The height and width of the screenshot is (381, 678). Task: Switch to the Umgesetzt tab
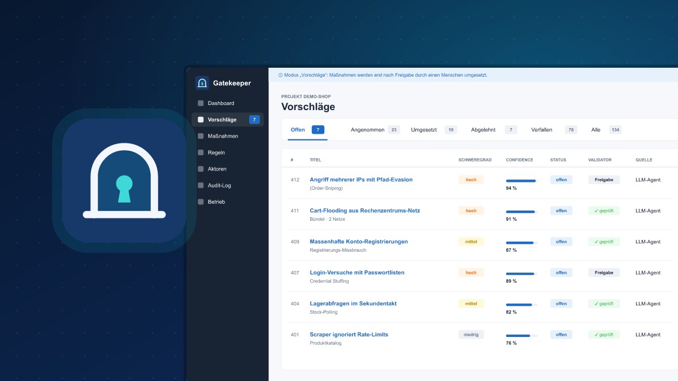[434, 130]
